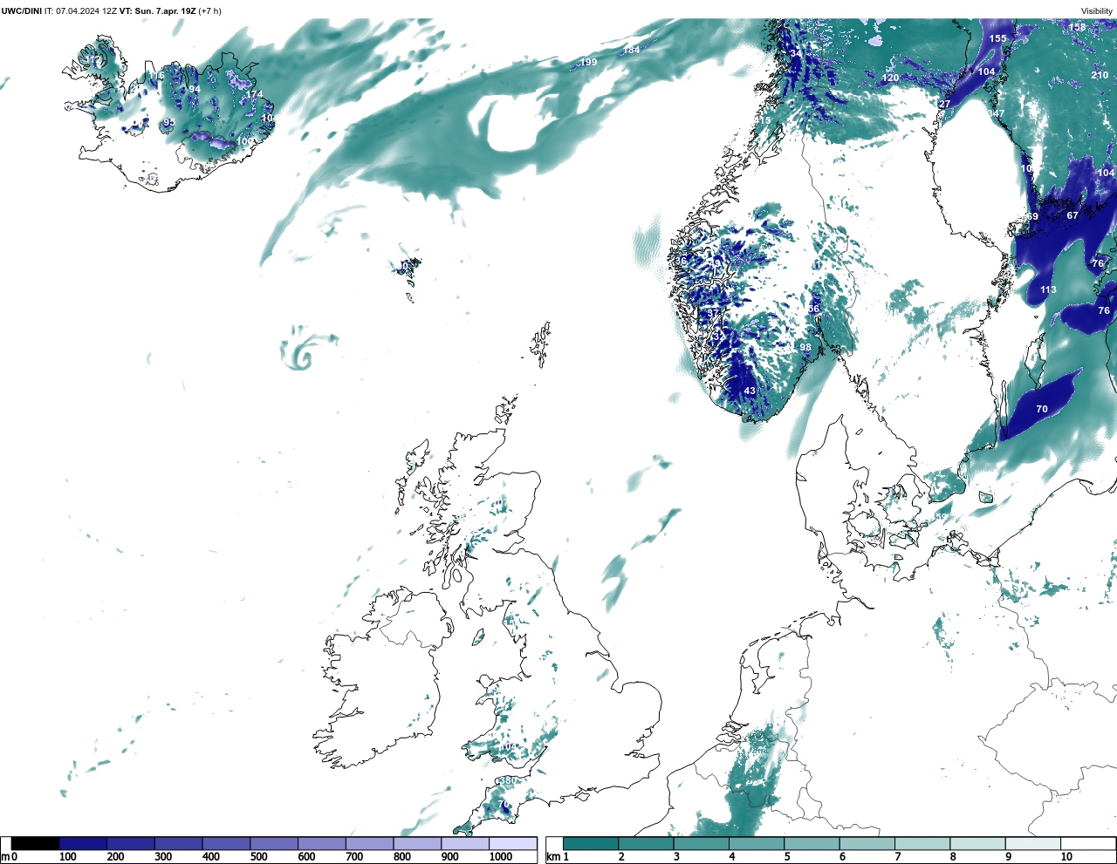The width and height of the screenshot is (1117, 864).
Task: Pick the 200 m legend color swatch
Action: click(x=131, y=844)
